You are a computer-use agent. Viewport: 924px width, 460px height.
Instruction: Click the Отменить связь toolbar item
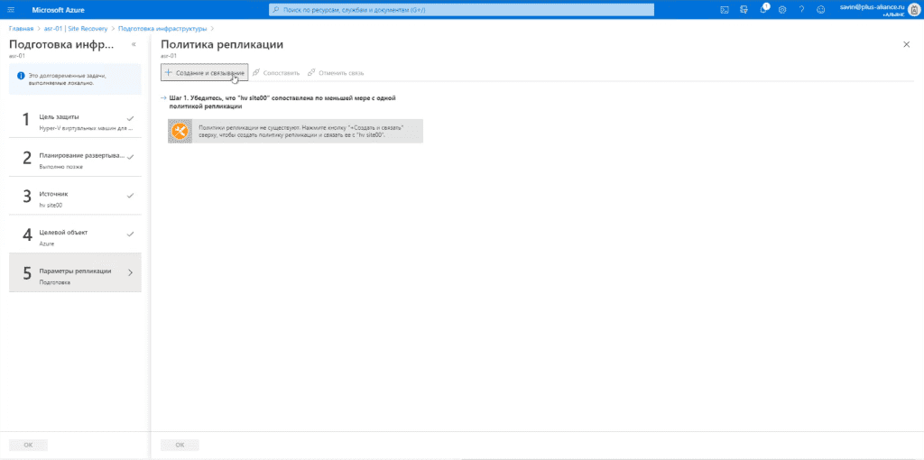(x=336, y=73)
